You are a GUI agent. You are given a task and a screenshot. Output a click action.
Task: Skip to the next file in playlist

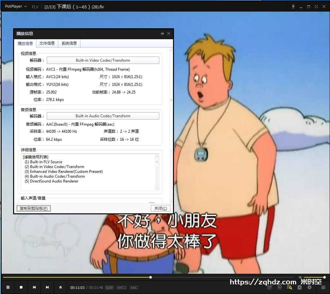coord(47,287)
